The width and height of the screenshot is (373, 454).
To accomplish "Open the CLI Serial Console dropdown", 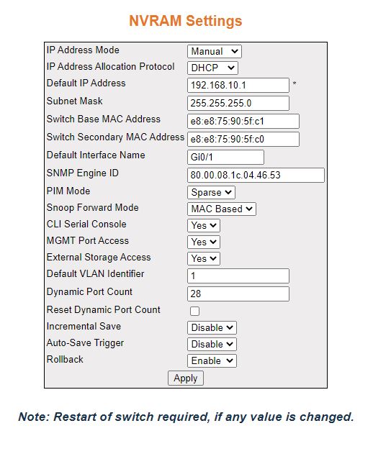I will (204, 225).
